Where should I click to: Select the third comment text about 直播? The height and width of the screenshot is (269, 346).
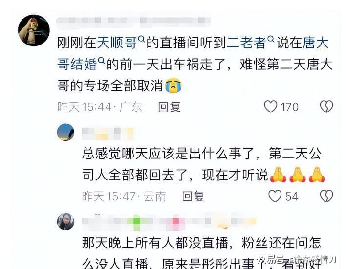pos(201,253)
